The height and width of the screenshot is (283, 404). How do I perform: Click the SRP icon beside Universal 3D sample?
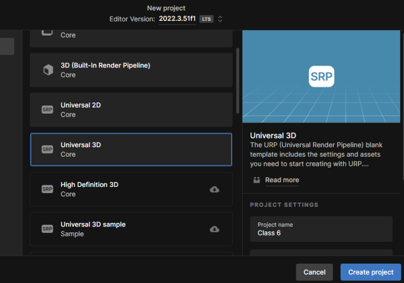(48, 229)
